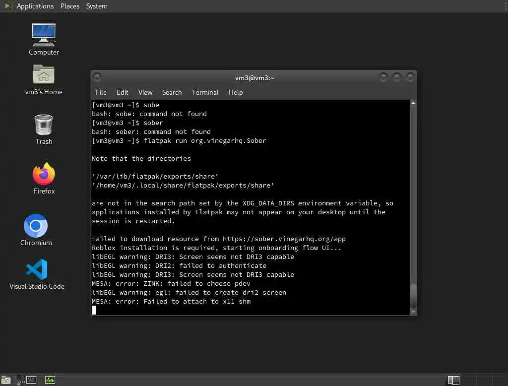Open the Terminal menu in menubar
This screenshot has width=508, height=386.
pos(205,92)
